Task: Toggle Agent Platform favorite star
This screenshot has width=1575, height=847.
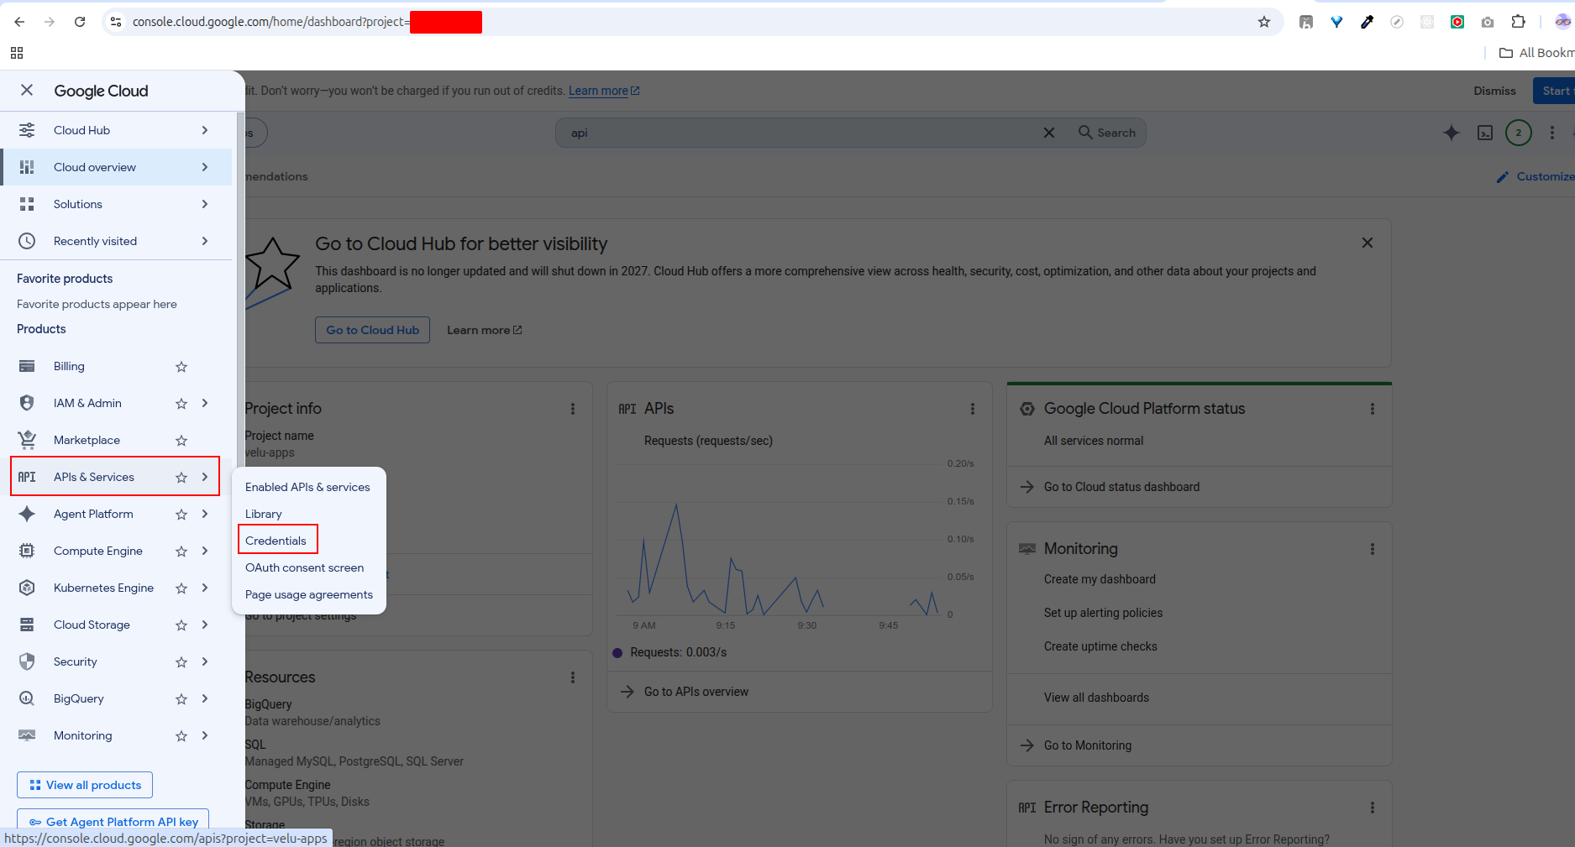Action: [x=181, y=514]
